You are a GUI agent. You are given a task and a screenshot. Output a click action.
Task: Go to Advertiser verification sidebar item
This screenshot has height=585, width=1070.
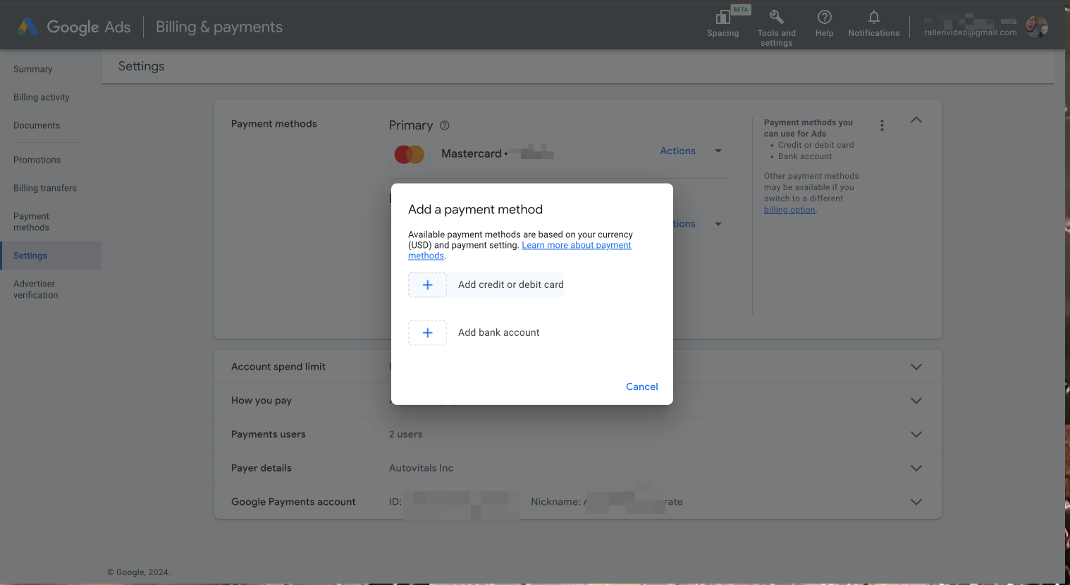coord(36,289)
